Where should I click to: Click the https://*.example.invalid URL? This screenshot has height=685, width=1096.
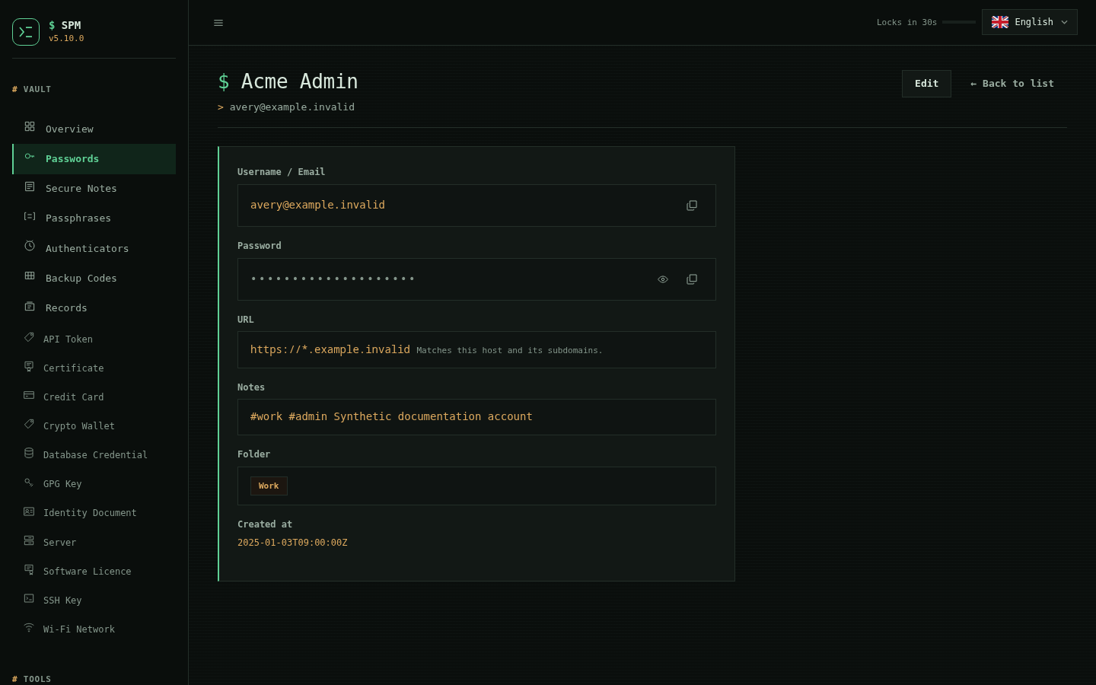330,349
